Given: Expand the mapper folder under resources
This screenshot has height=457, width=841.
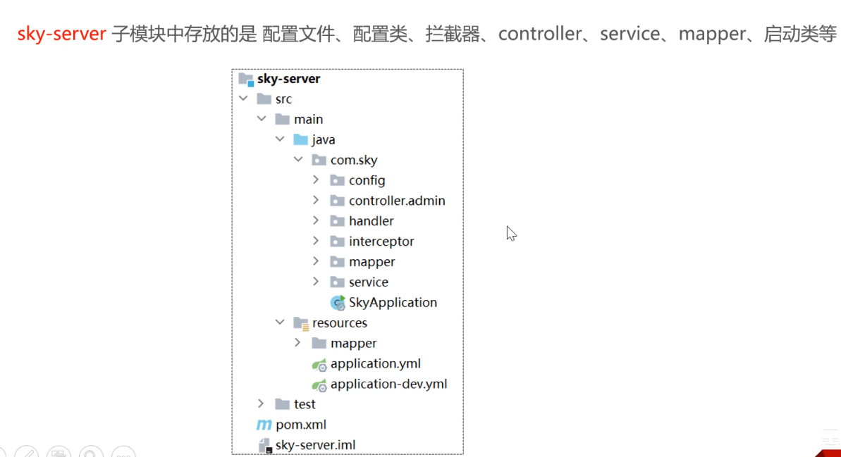Looking at the screenshot, I should click(x=297, y=343).
